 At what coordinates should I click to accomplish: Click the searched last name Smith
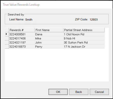29,19
